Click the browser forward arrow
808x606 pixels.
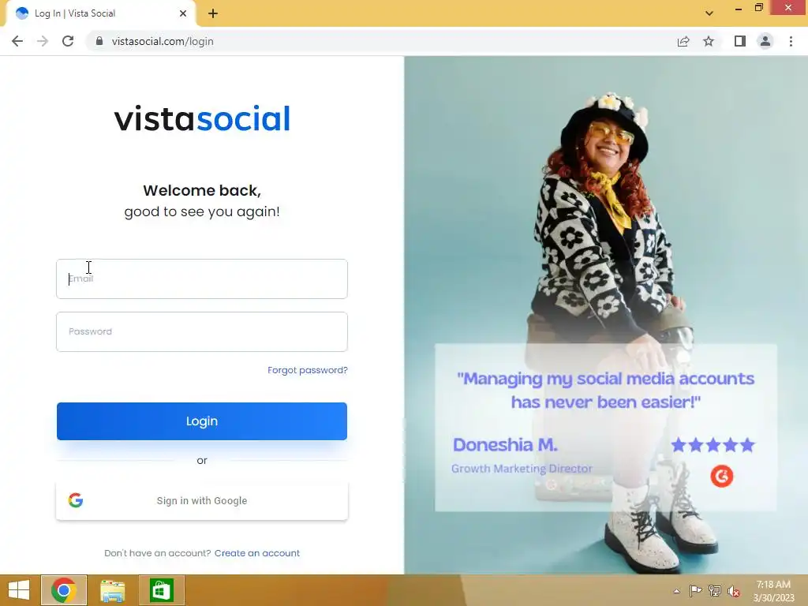tap(43, 41)
